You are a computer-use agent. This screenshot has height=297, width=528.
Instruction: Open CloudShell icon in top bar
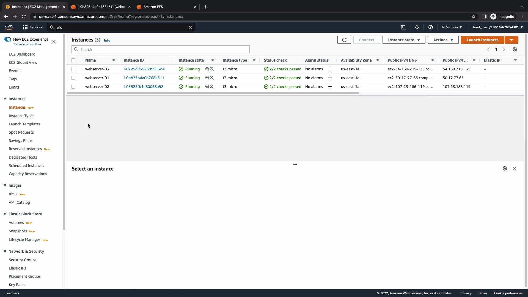click(403, 27)
